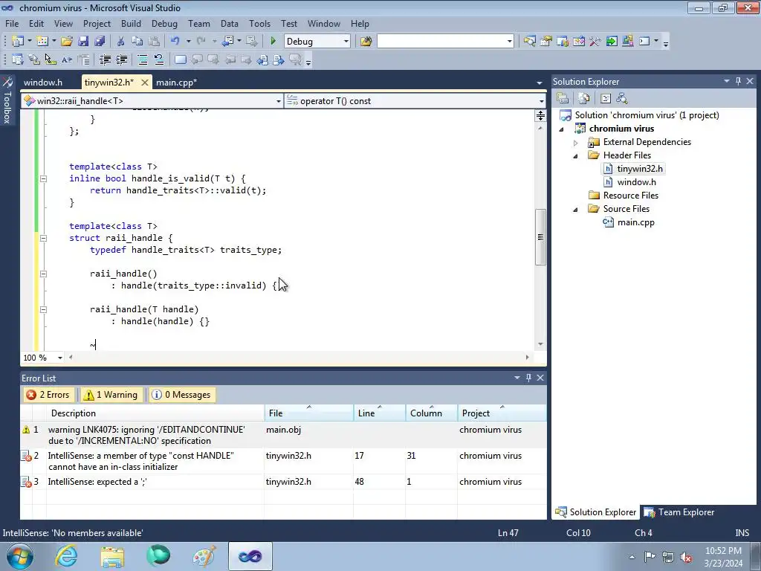Open Solution Explorer from toolbar icon
Screen dimensions: 761x571
529,42
